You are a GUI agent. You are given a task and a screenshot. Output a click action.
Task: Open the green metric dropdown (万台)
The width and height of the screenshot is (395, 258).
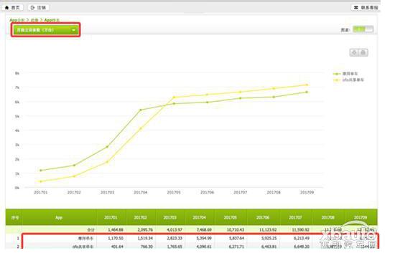[x=45, y=30]
